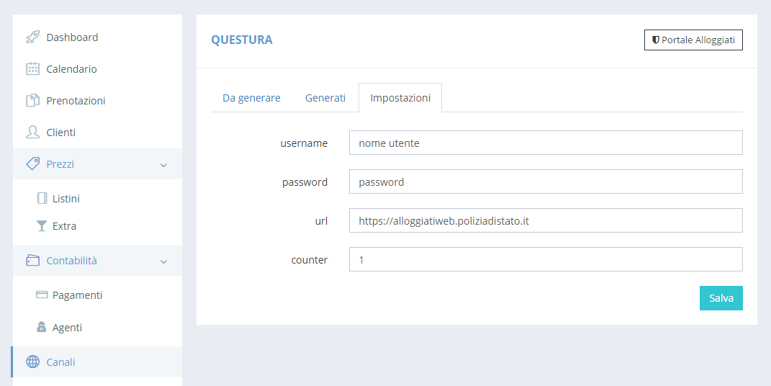Click the Portale Alloggiati button
The height and width of the screenshot is (386, 771).
(693, 40)
